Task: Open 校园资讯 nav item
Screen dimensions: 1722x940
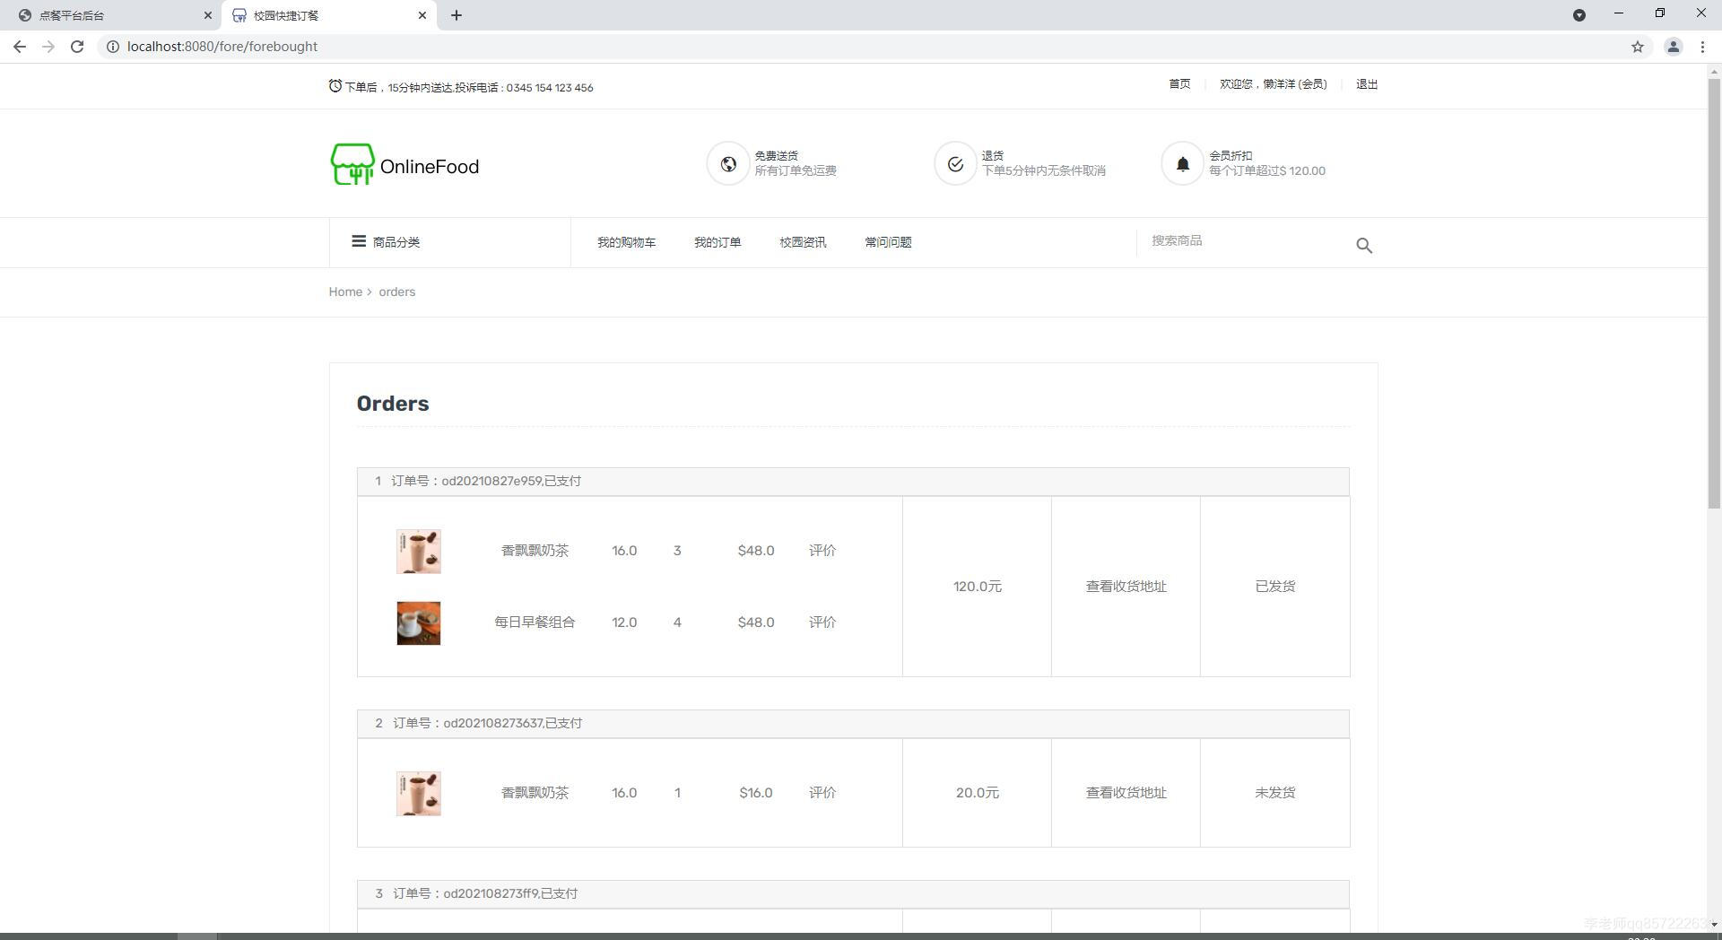Action: 803,242
